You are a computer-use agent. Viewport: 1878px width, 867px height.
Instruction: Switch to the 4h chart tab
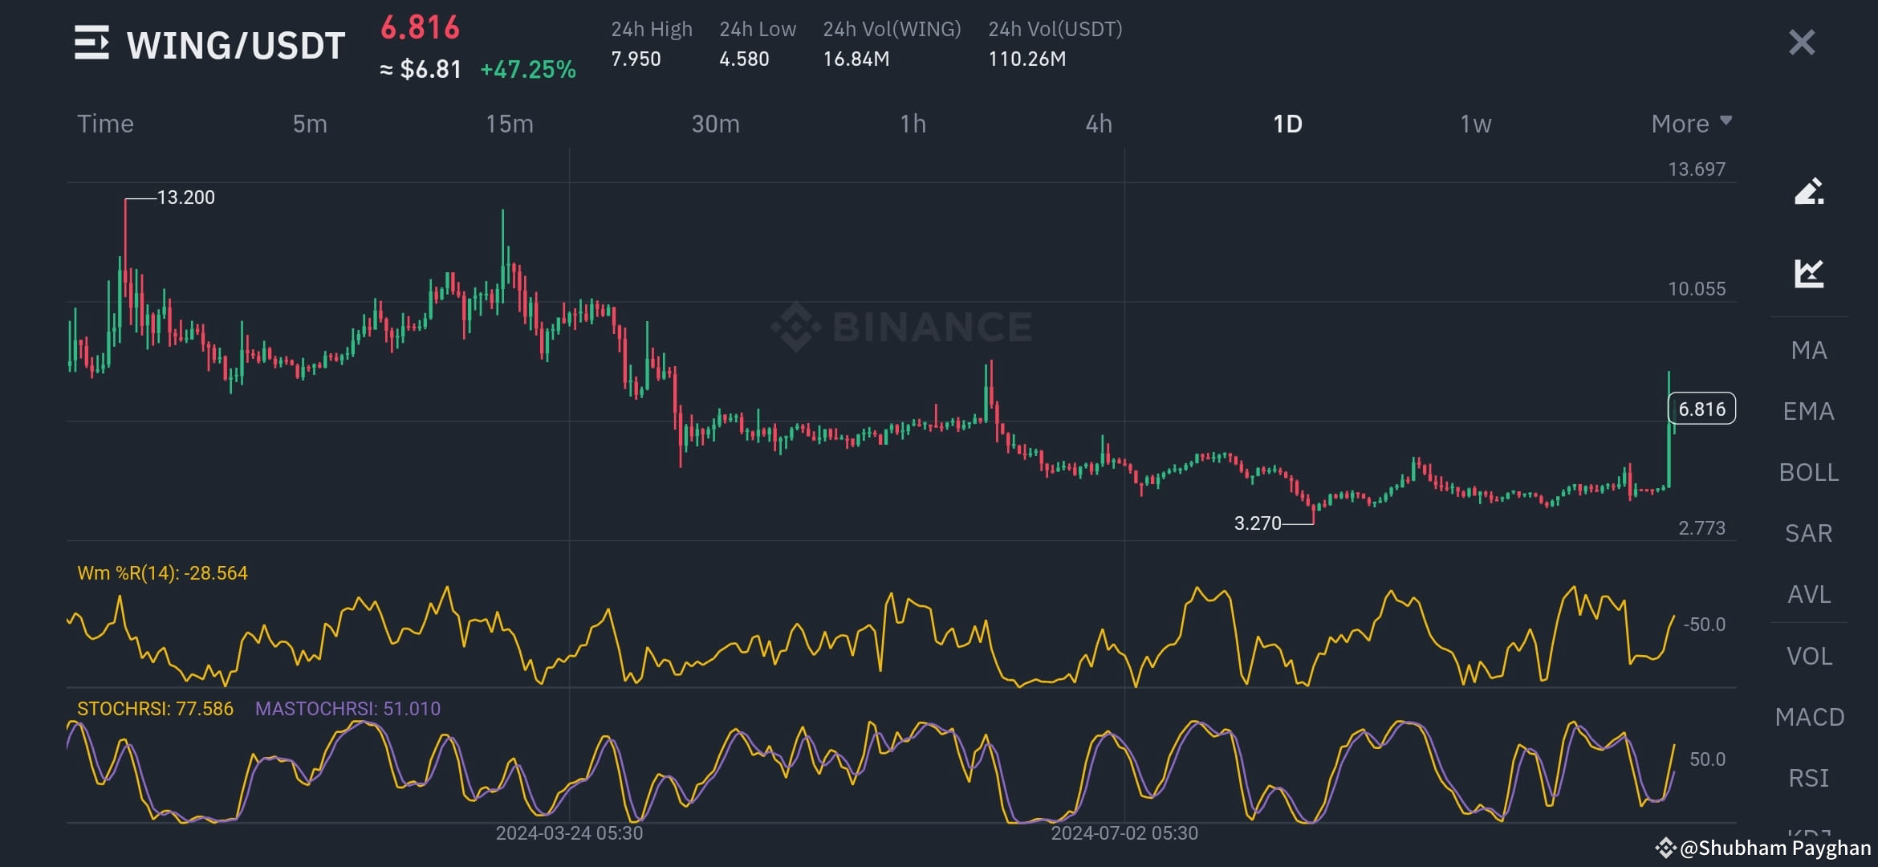pyautogui.click(x=1100, y=124)
